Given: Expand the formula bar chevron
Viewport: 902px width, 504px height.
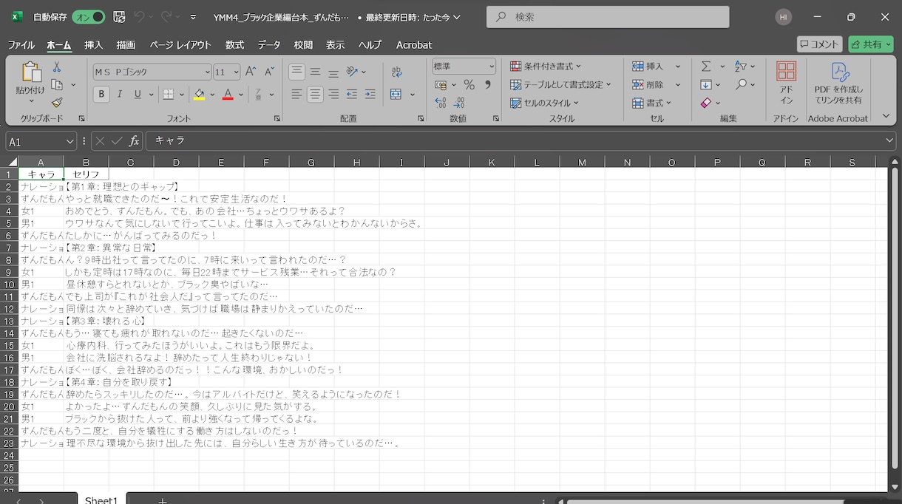Looking at the screenshot, I should [889, 141].
